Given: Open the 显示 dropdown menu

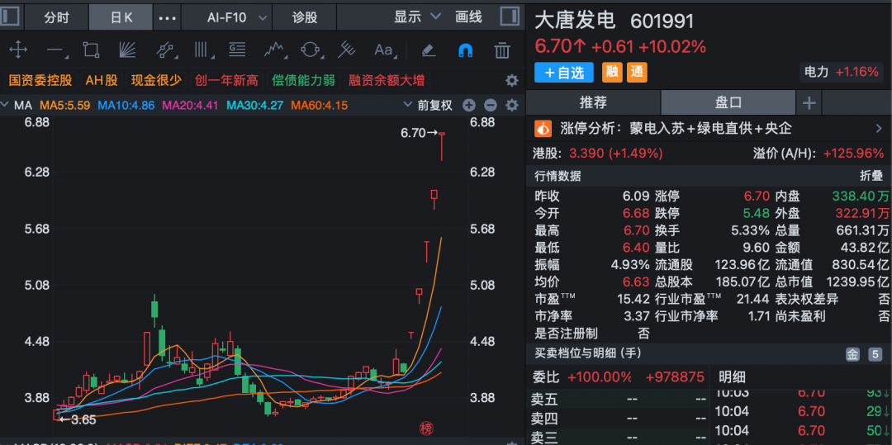Looking at the screenshot, I should 418,17.
